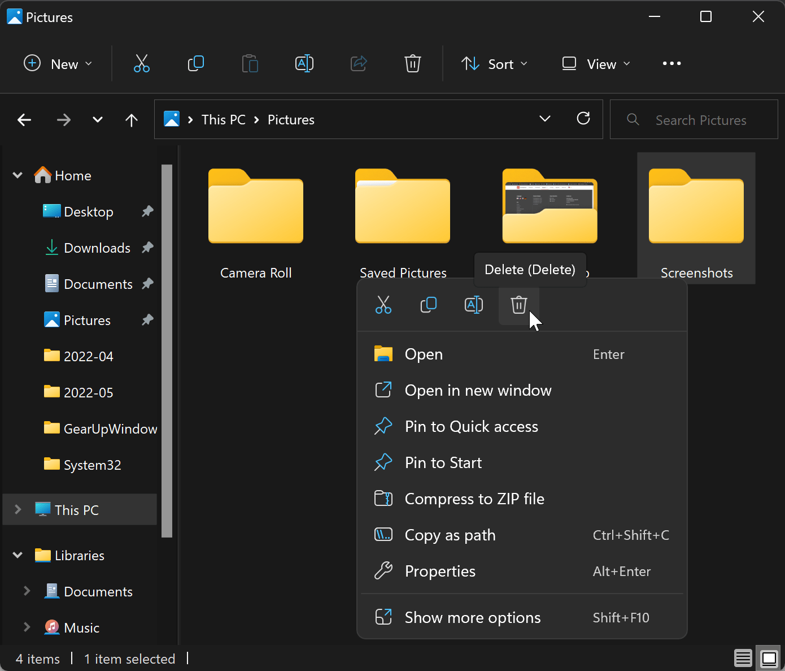785x671 pixels.
Task: Choose Show more options from context menu
Action: point(472,617)
